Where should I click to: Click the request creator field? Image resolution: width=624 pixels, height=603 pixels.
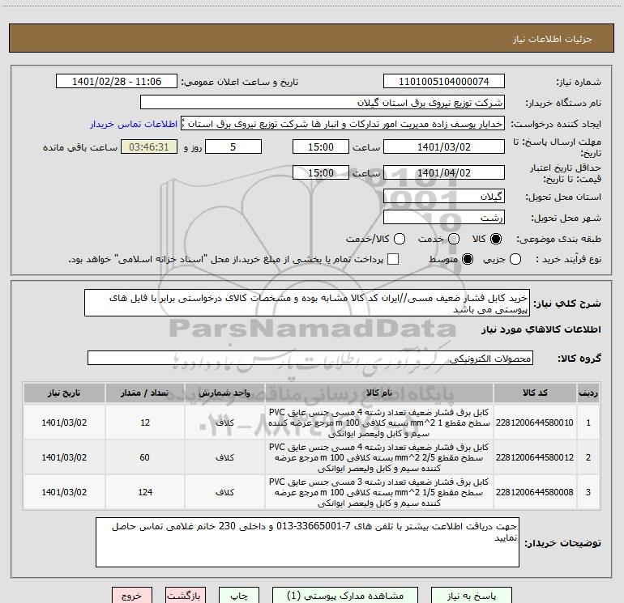(x=343, y=124)
